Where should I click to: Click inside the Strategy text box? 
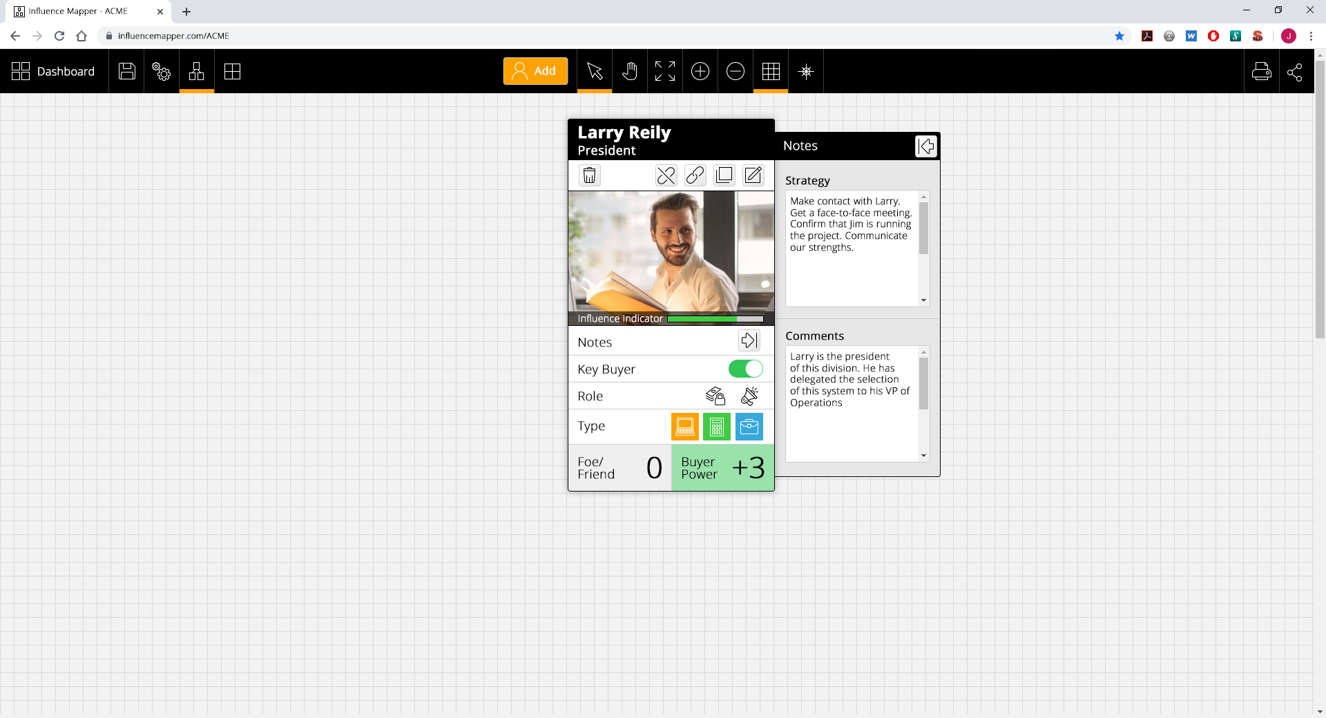pos(852,249)
